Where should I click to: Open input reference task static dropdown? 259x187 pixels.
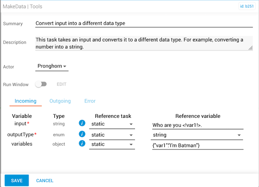112,124
